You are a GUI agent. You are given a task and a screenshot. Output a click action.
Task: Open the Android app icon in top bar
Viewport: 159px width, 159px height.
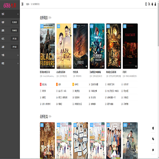(x=152, y=4)
